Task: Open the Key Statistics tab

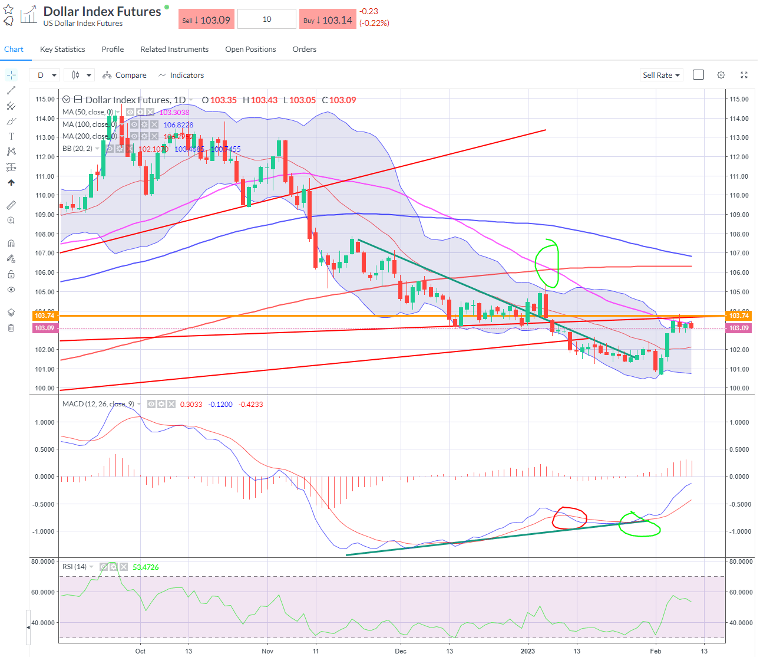Action: (x=62, y=49)
